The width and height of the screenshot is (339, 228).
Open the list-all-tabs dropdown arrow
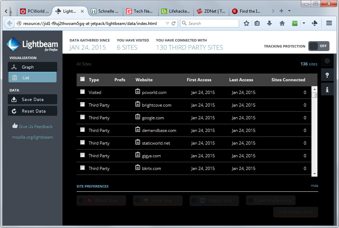coord(290,11)
